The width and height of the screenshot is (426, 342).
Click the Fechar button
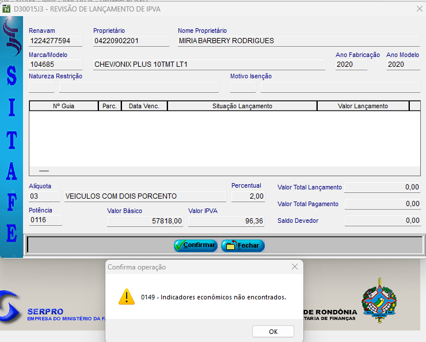[x=242, y=245]
